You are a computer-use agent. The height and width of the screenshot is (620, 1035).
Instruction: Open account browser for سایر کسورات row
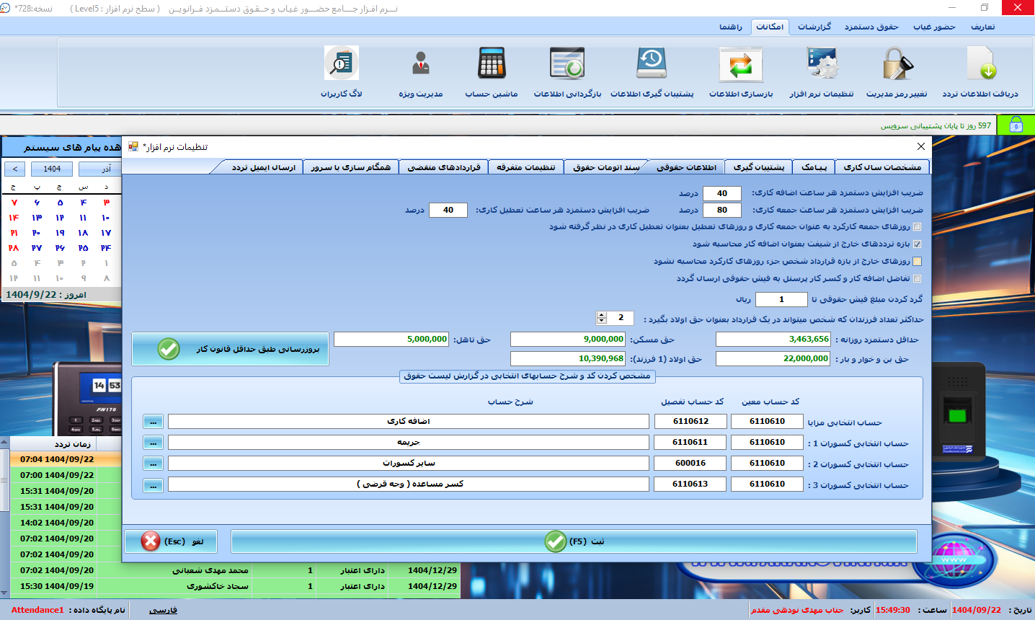tap(153, 464)
